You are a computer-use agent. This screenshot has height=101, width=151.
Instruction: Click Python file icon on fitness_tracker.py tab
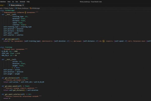pyautogui.click(x=10, y=5)
